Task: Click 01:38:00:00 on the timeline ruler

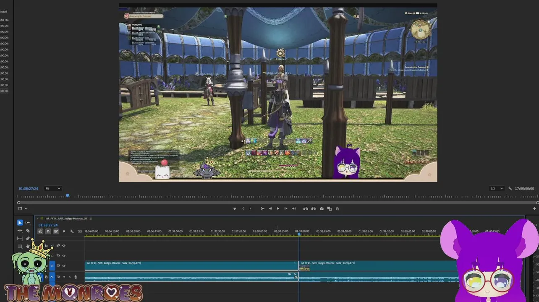Action: [x=260, y=231]
